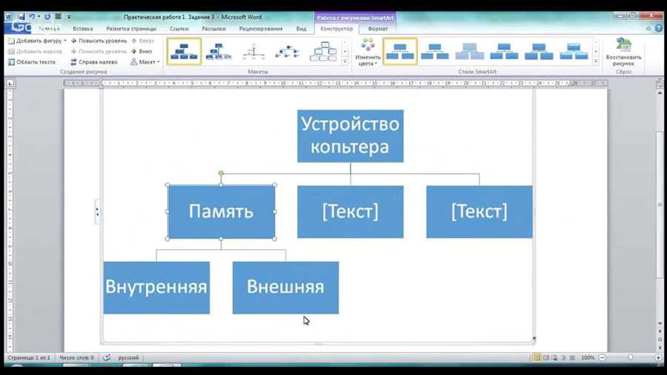Select the Память shape
Screen dimensions: 667x375
[221, 212]
